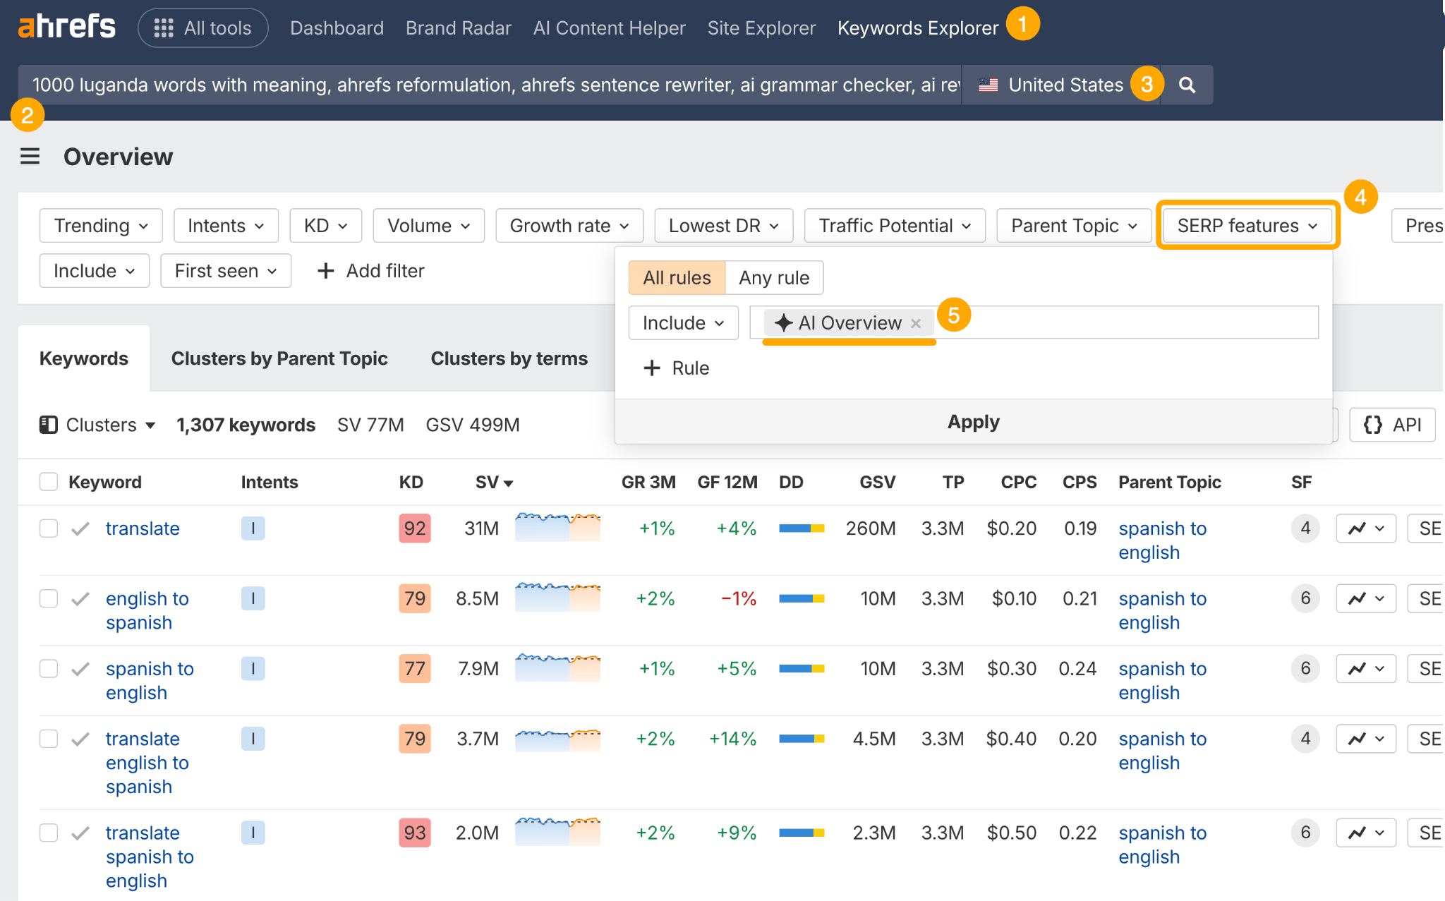1445x901 pixels.
Task: Click the Clusters panel view icon
Action: click(x=47, y=424)
